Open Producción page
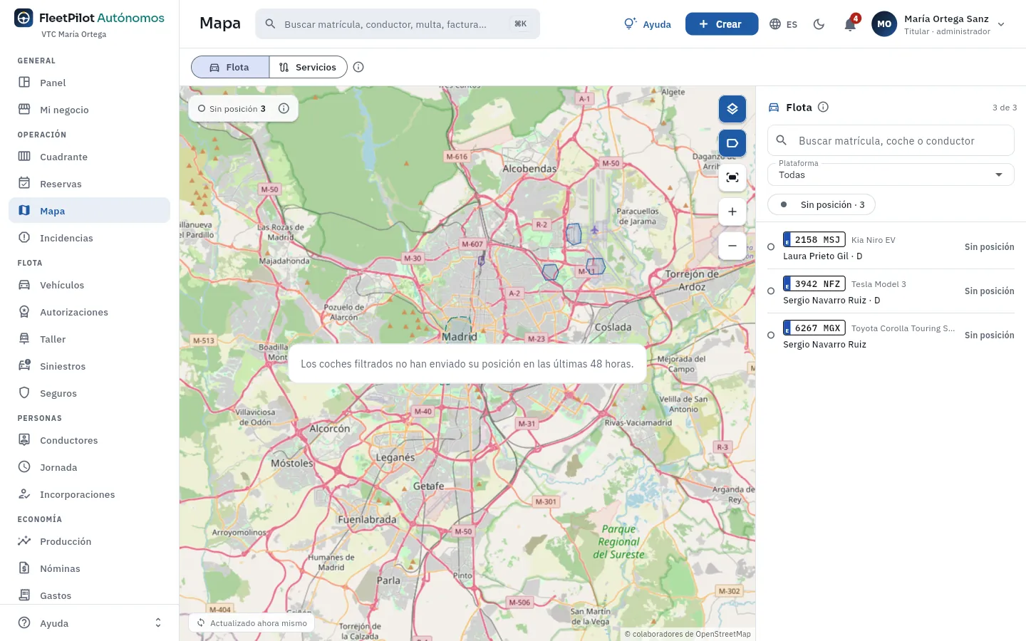The width and height of the screenshot is (1026, 641). [90, 541]
